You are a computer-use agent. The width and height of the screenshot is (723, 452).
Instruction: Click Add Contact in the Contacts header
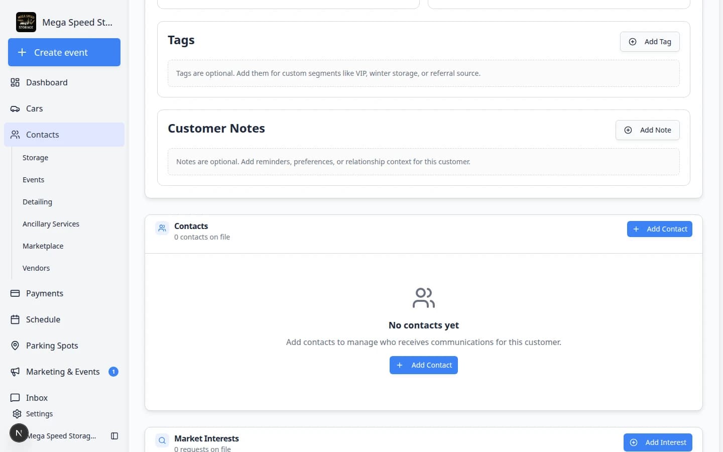(660, 229)
